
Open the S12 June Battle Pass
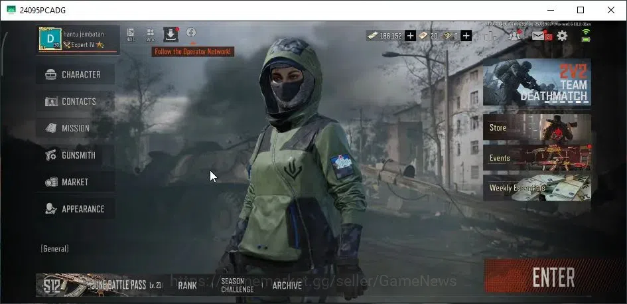(99, 285)
